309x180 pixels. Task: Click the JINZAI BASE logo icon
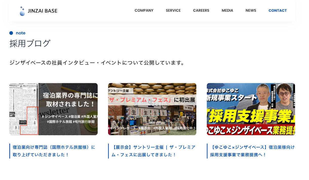22,11
